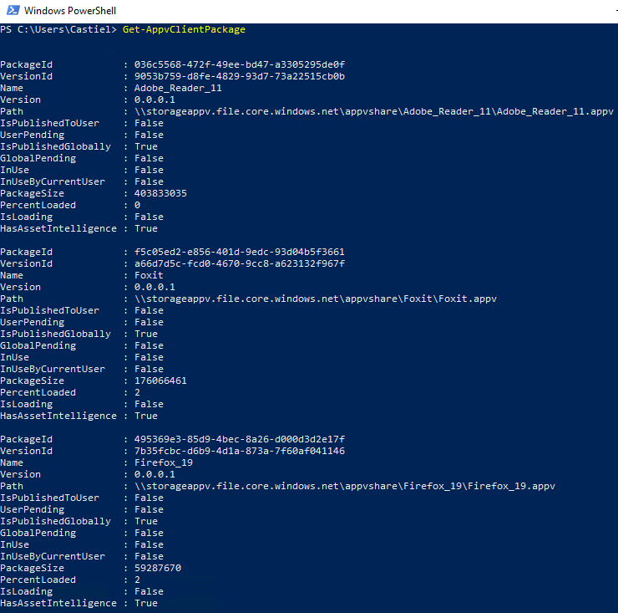The image size is (618, 613).
Task: Click the PackageId starting with 036c5568
Action: [x=239, y=64]
